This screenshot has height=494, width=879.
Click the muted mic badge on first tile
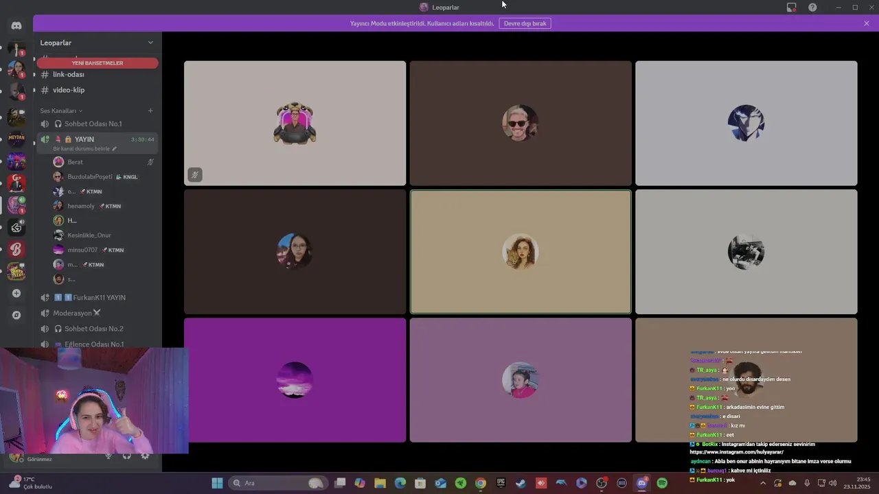pos(194,175)
